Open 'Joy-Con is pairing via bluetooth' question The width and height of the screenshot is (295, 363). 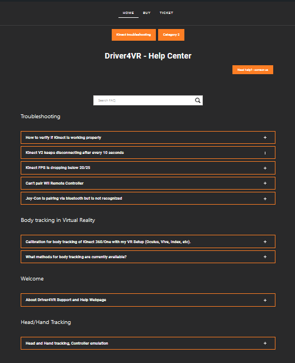click(74, 198)
